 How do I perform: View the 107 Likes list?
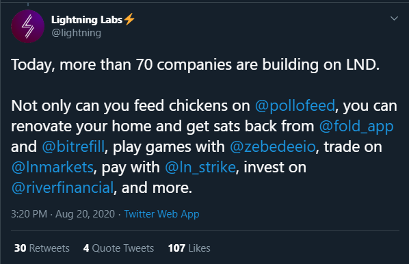coord(189,248)
